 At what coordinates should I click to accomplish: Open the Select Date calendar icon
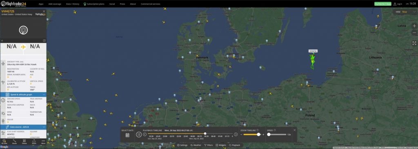point(127,135)
